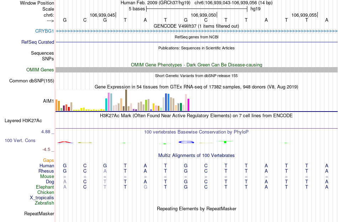Select the OMIM Genes track label
The width and height of the screenshot is (338, 222).
click(x=40, y=70)
